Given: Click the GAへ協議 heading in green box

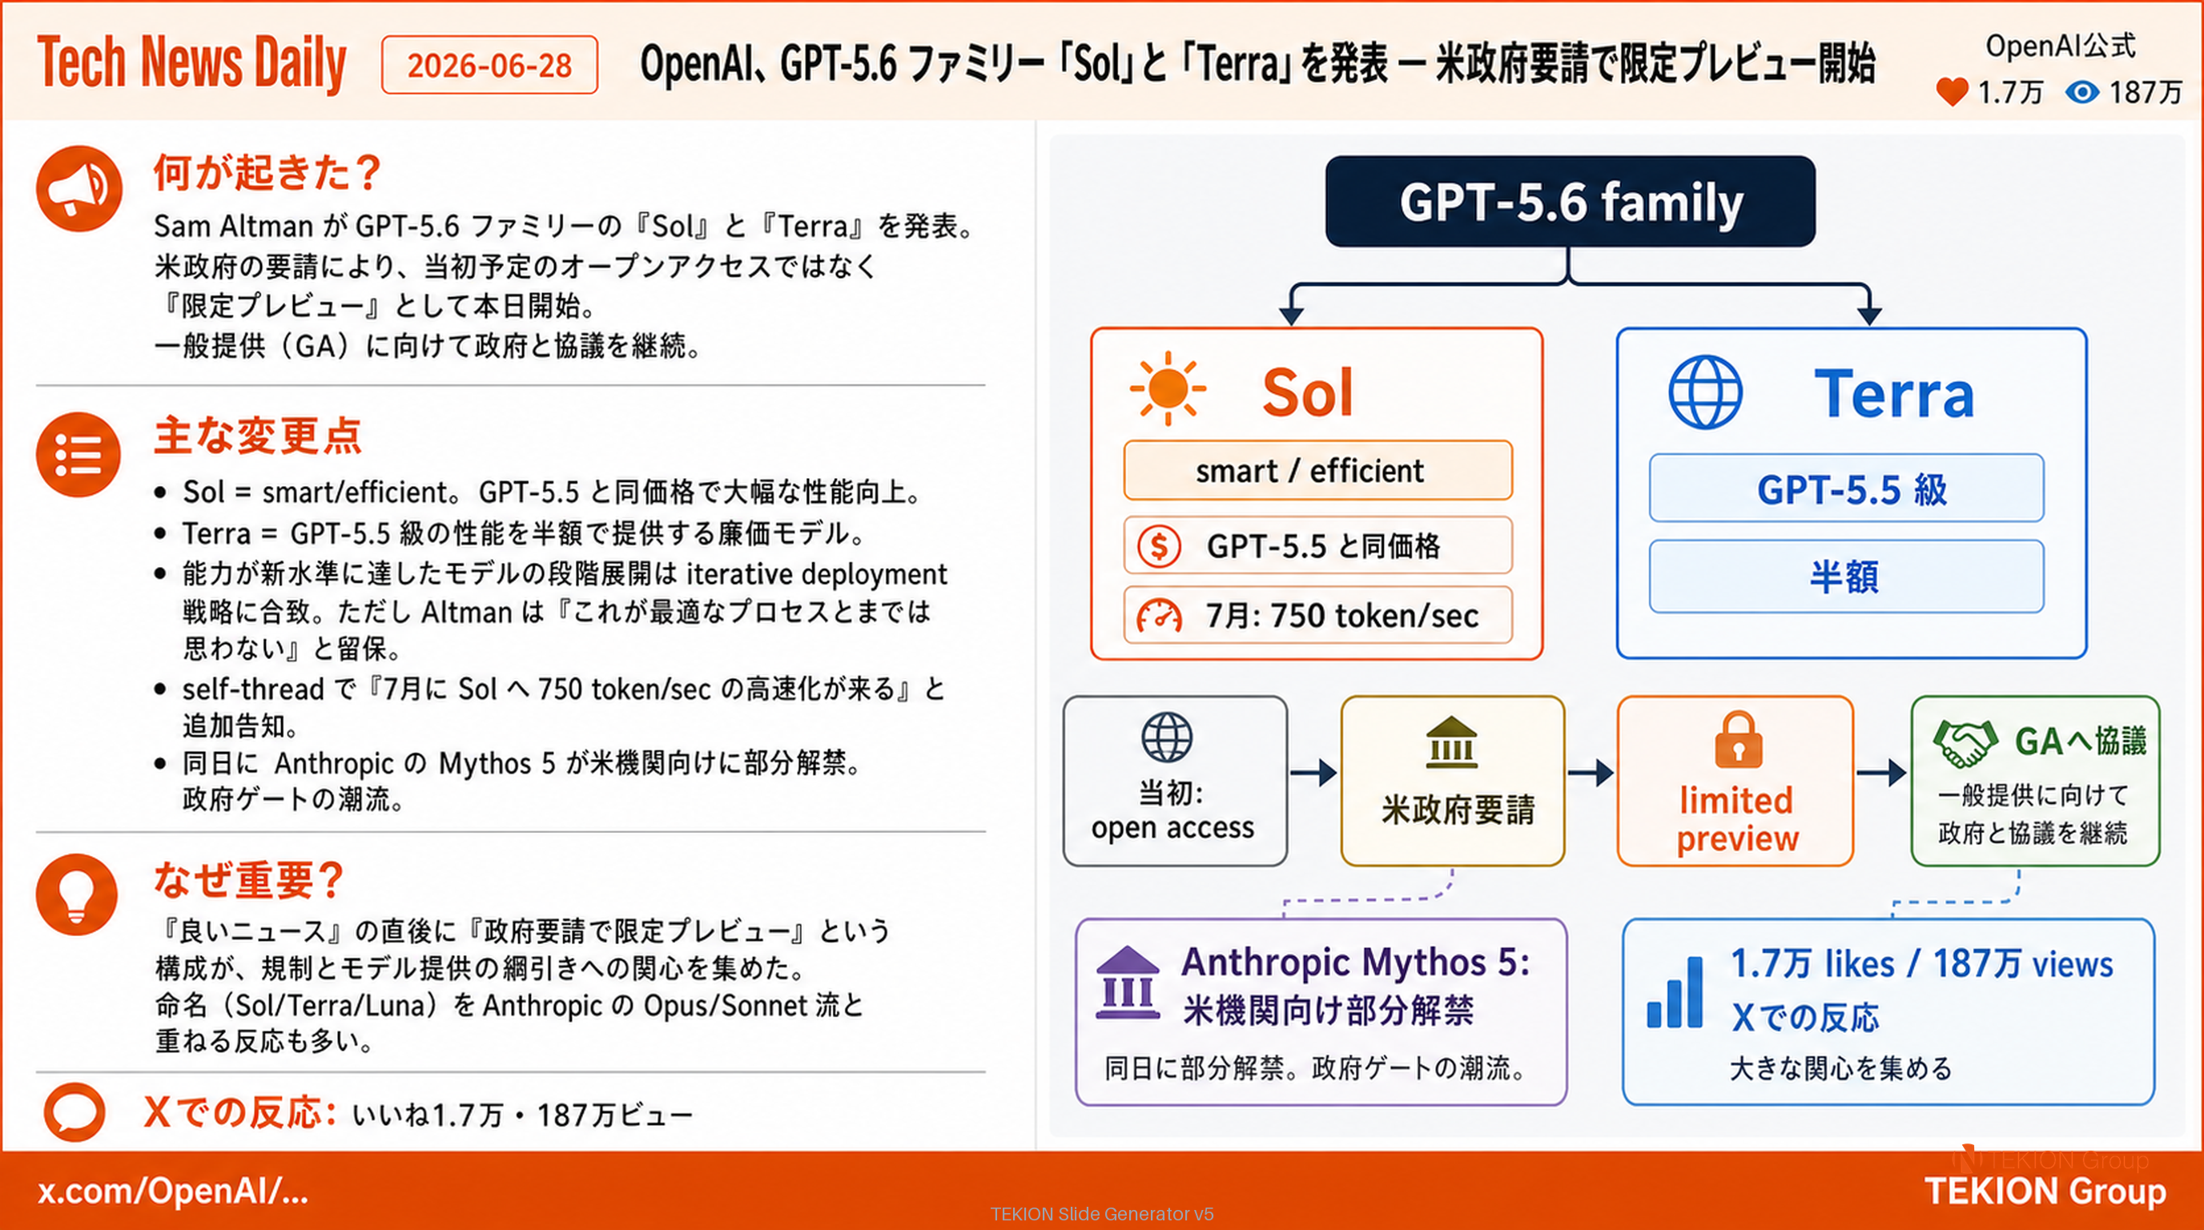Looking at the screenshot, I should (x=2081, y=741).
